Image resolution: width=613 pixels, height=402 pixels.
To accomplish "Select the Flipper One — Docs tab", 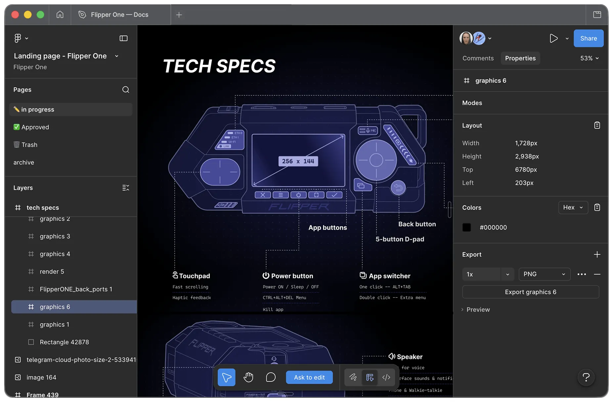I will pyautogui.click(x=121, y=15).
